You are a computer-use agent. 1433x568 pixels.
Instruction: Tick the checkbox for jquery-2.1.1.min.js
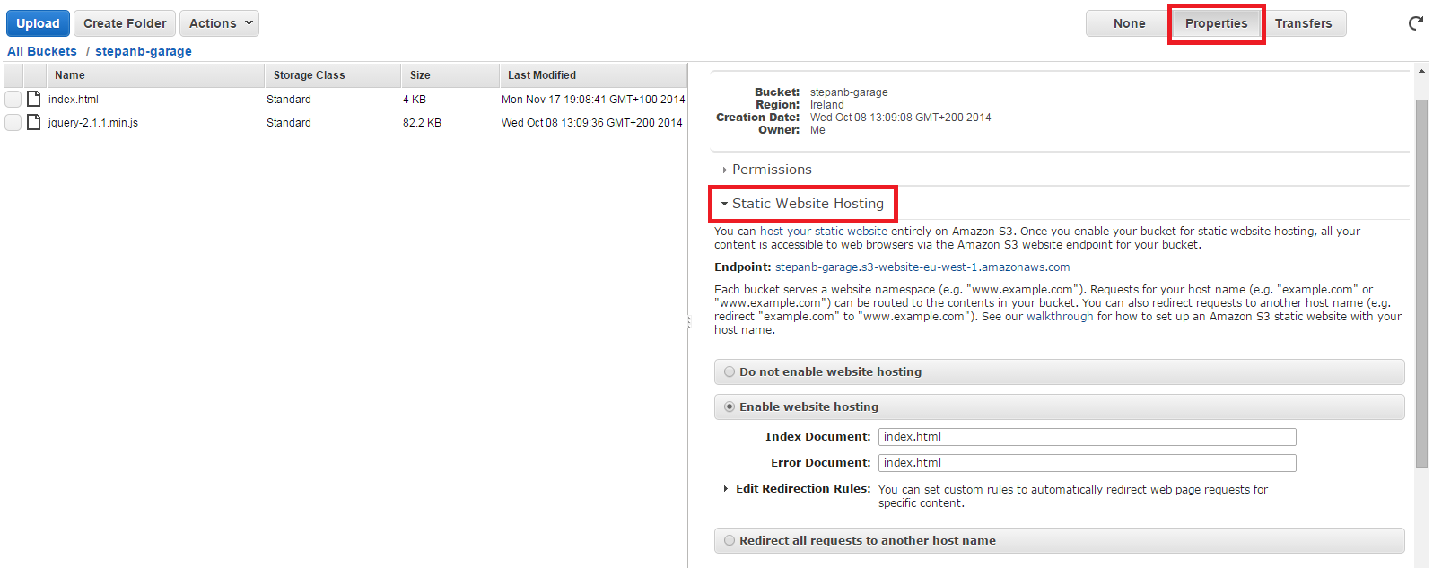[13, 122]
